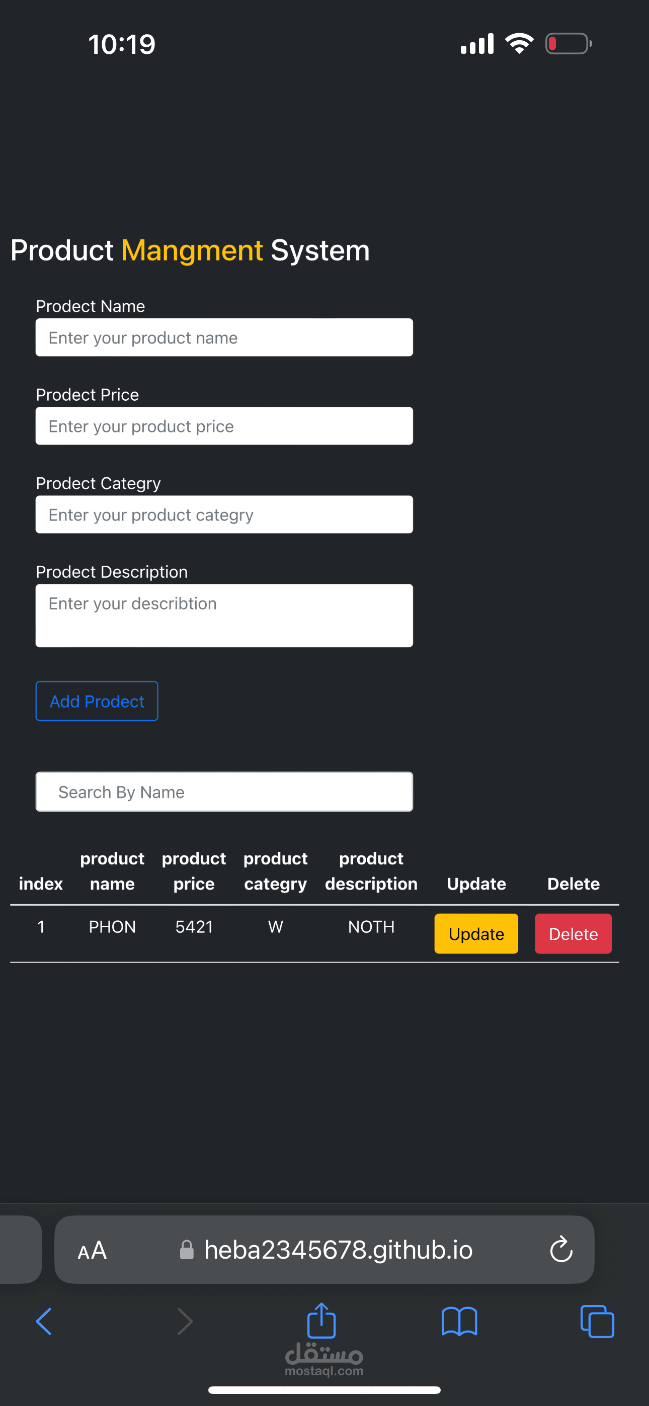The image size is (649, 1406).
Task: Click the red Delete button for PHON
Action: tap(573, 933)
